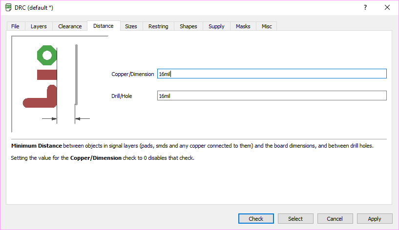The width and height of the screenshot is (399, 230).
Task: Click the DRC board icon in title bar
Action: 8,7
